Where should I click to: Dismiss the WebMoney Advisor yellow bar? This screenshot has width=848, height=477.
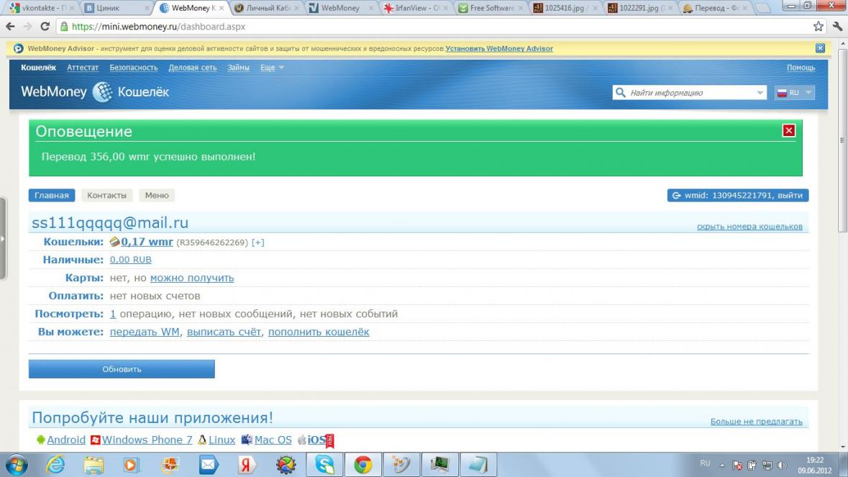coord(820,48)
